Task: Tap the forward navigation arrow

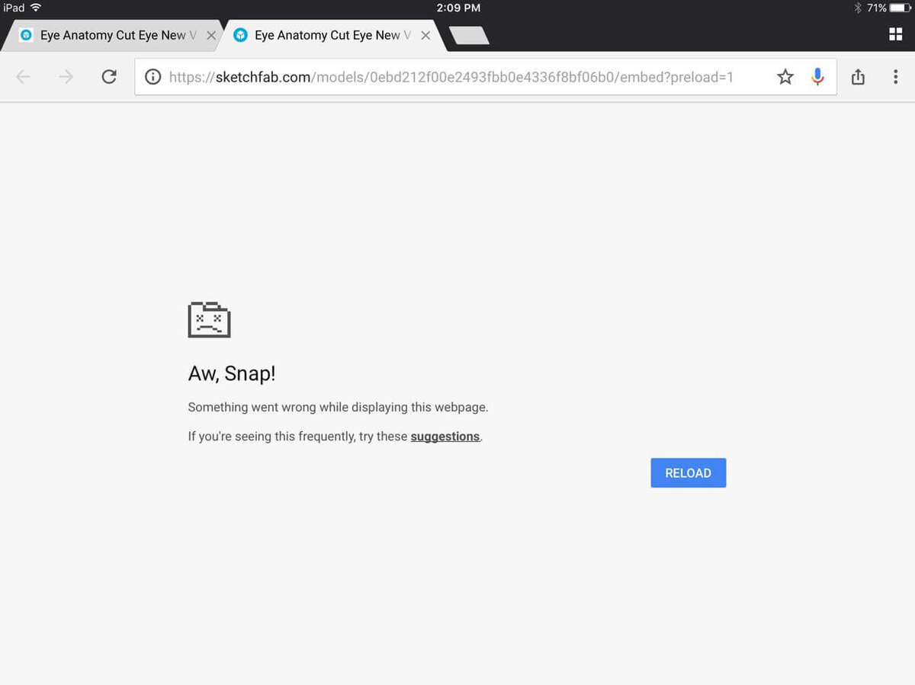Action: [x=66, y=76]
